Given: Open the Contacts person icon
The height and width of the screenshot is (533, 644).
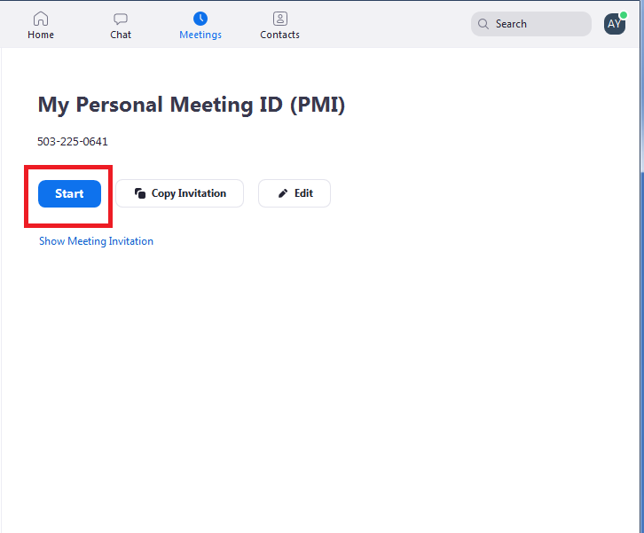Looking at the screenshot, I should tap(280, 19).
